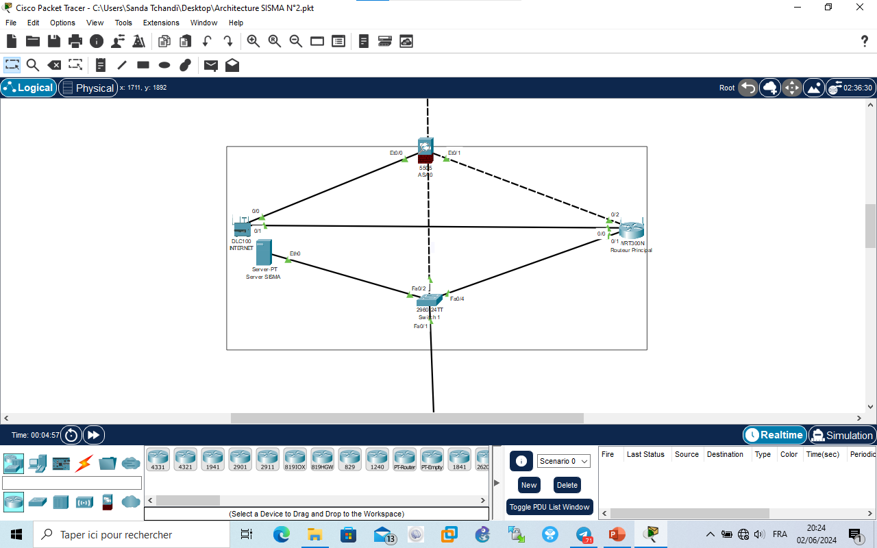Image resolution: width=877 pixels, height=548 pixels.
Task: Select the Place Note tool
Action: coord(101,65)
